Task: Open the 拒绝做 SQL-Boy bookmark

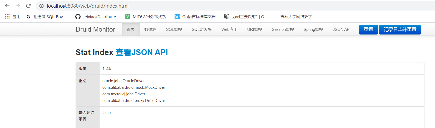Action: pyautogui.click(x=48, y=17)
